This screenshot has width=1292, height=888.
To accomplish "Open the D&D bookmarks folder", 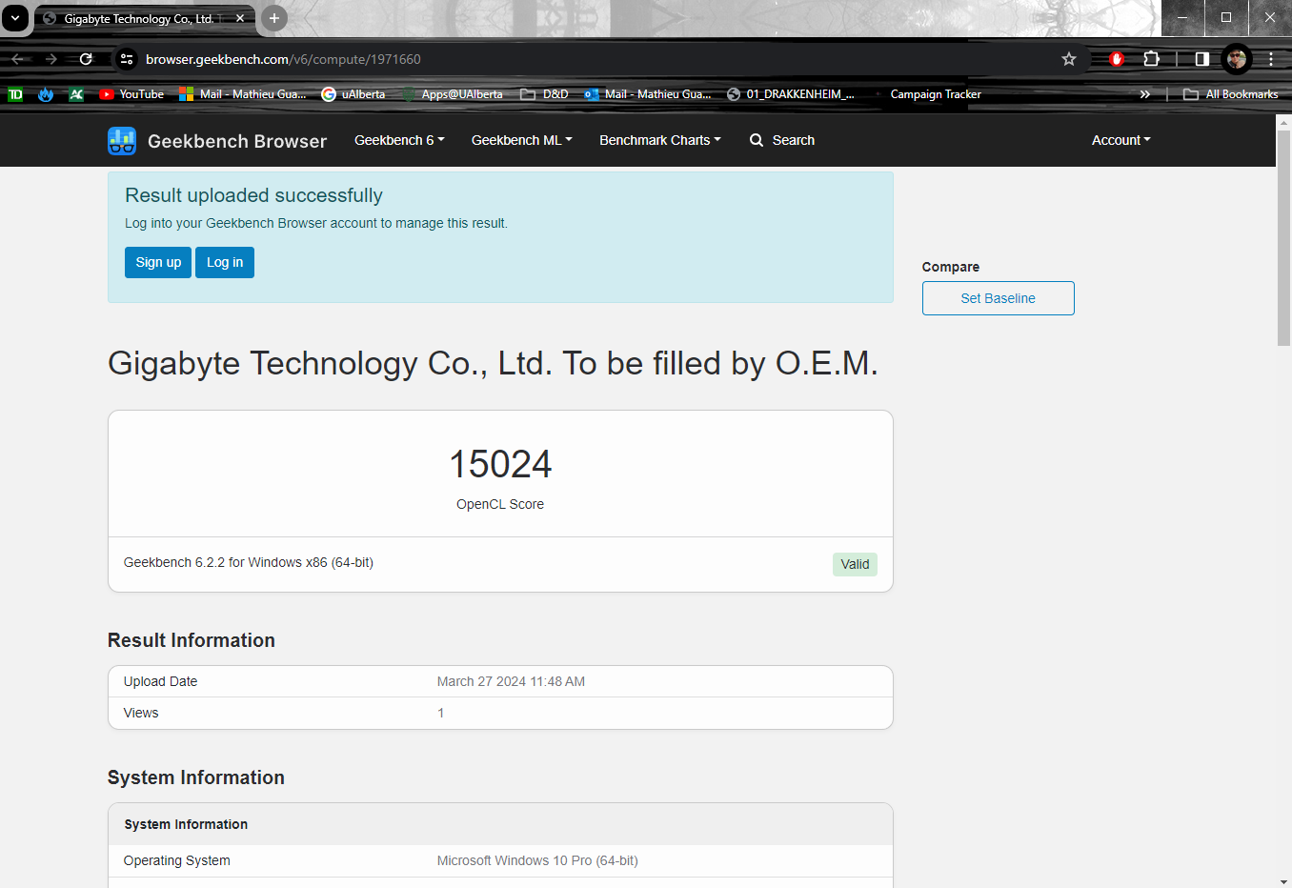I will (x=544, y=94).
